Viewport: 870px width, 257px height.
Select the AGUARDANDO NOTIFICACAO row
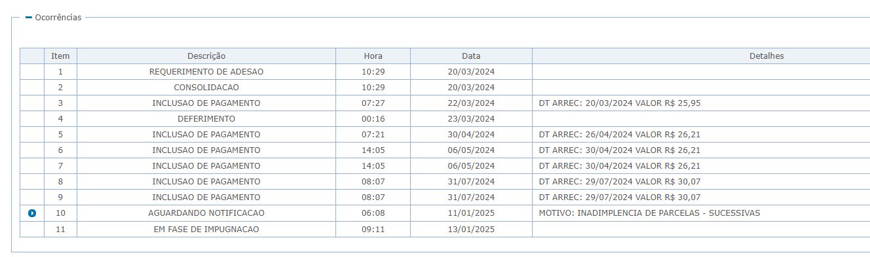coord(445,213)
